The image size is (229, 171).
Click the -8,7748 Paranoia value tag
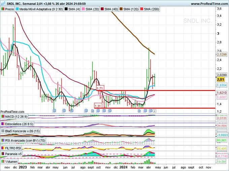222,156
